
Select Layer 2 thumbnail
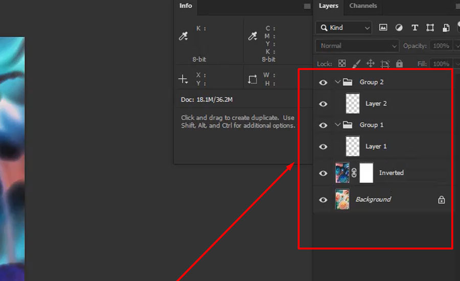click(x=353, y=104)
